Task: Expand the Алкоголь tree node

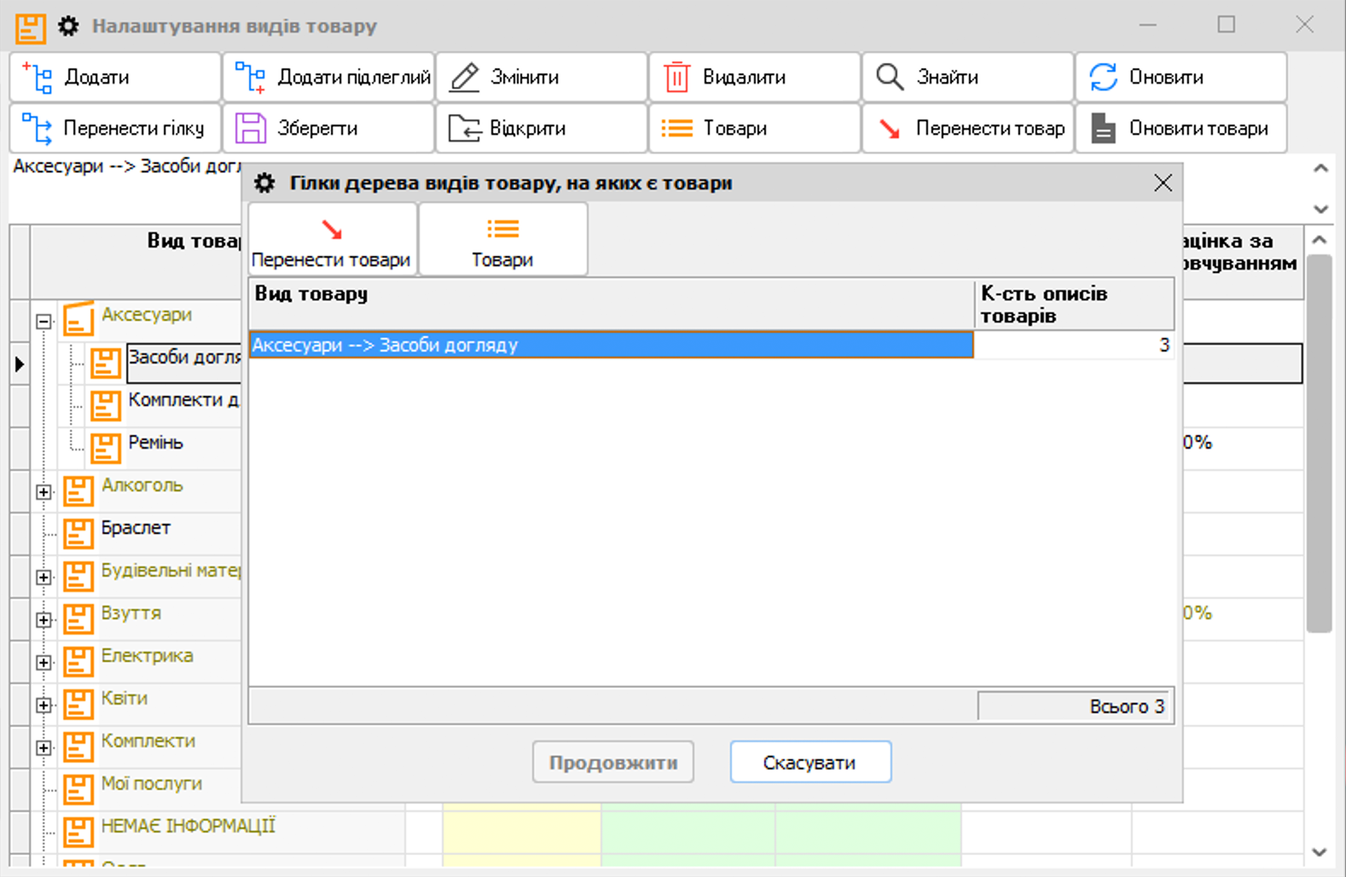Action: [44, 492]
